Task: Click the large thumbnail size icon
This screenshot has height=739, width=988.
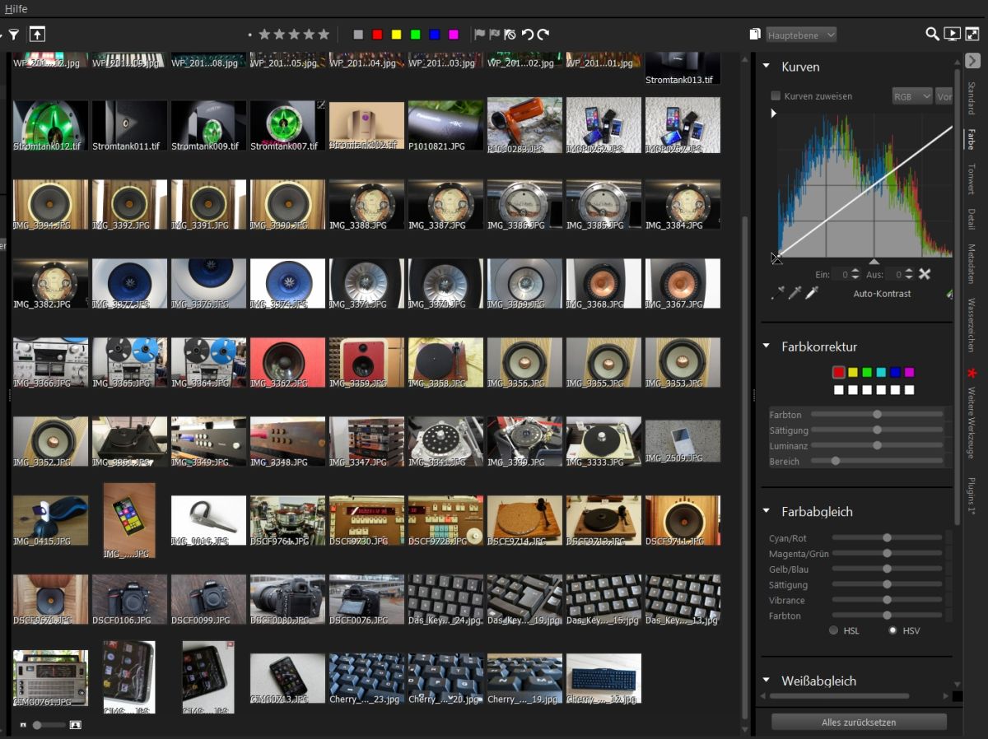Action: [x=76, y=725]
